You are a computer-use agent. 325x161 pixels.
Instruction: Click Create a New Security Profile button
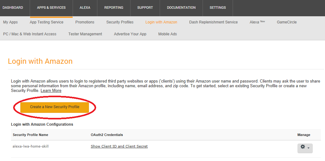click(55, 107)
